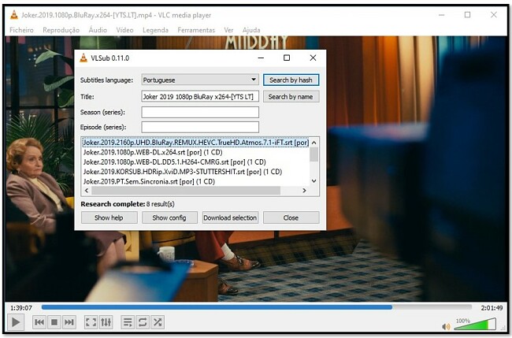Toggle fullscreen video mode
This screenshot has height=338, width=512.
(x=91, y=322)
